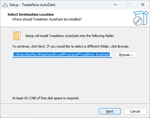This screenshot has width=150, height=118.
Task: Focus the destination folder path field
Action: tap(62, 55)
